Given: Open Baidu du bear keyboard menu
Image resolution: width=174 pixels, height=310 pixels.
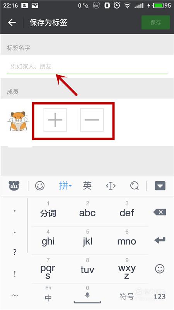Looking at the screenshot, I should (14, 186).
